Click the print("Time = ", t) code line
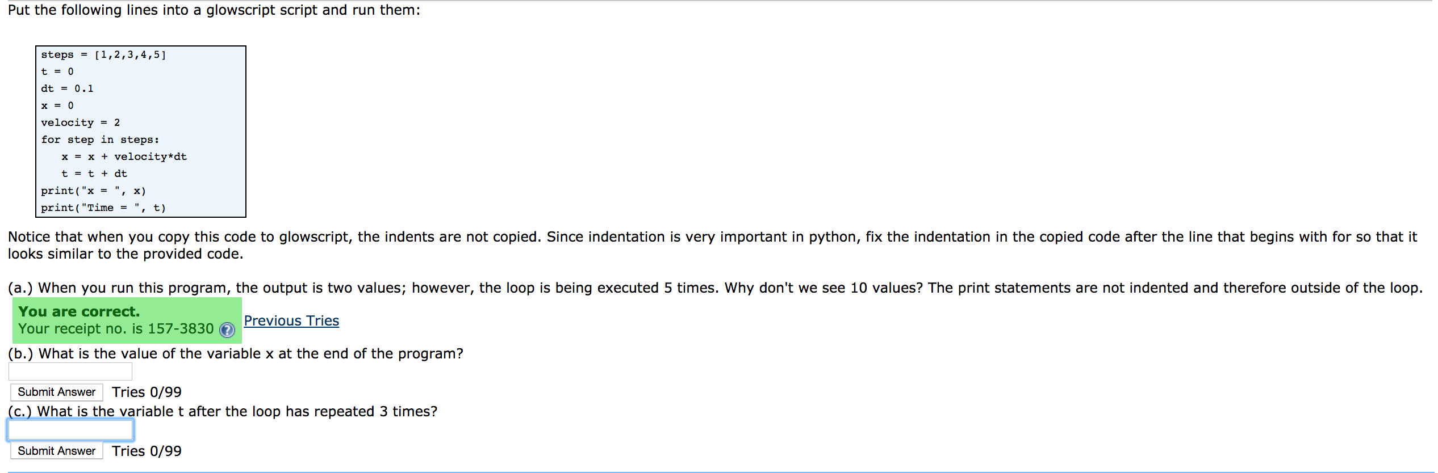1438x473 pixels. [x=103, y=208]
